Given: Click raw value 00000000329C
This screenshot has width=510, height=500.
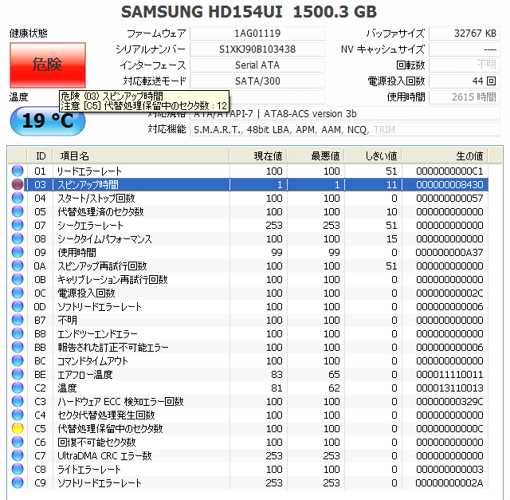Looking at the screenshot, I should click(x=449, y=402).
